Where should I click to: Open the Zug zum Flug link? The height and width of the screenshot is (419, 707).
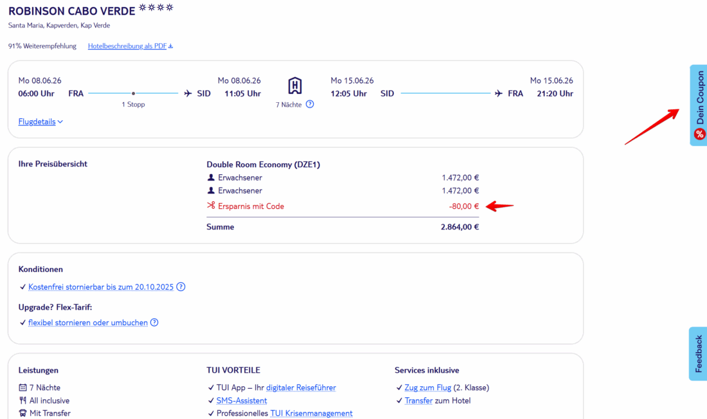point(427,388)
